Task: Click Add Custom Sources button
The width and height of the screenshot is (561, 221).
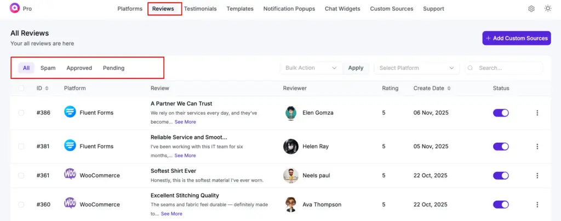Action: (x=517, y=38)
